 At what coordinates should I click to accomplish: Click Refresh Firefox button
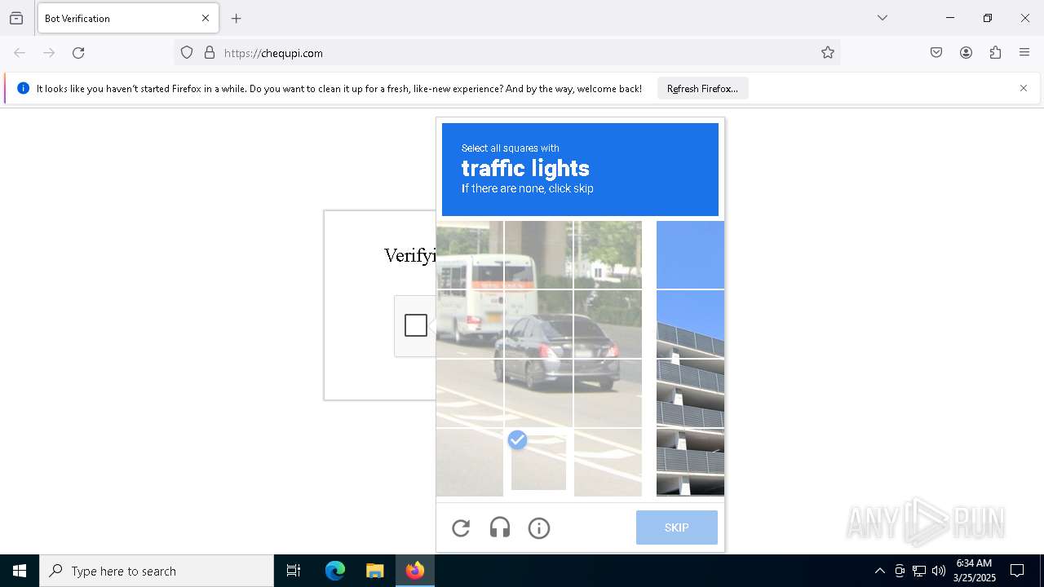702,89
